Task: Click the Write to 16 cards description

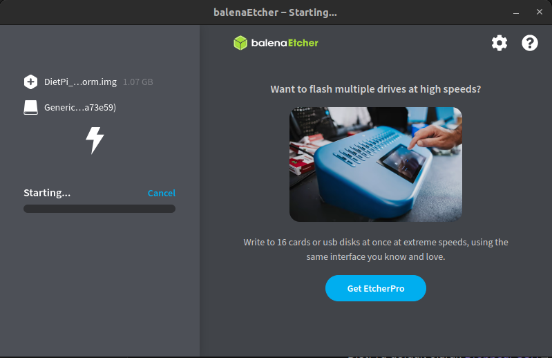Action: pyautogui.click(x=376, y=249)
